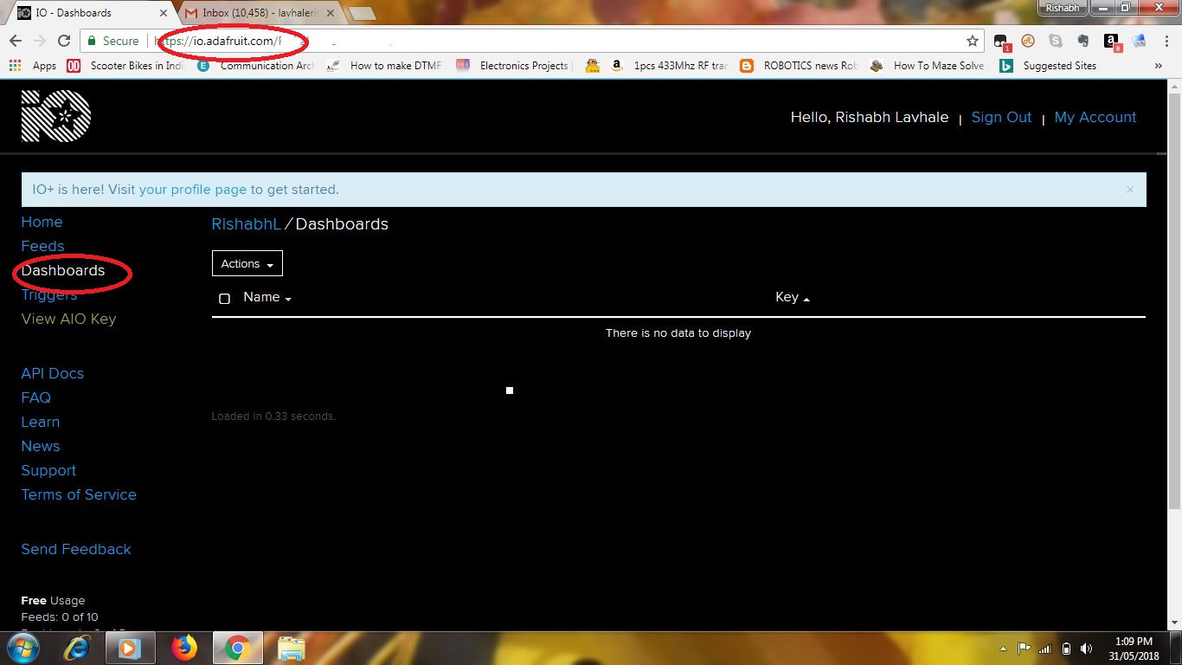Open the Action Center flag icon
Screen dimensions: 1182x665
pos(1024,649)
